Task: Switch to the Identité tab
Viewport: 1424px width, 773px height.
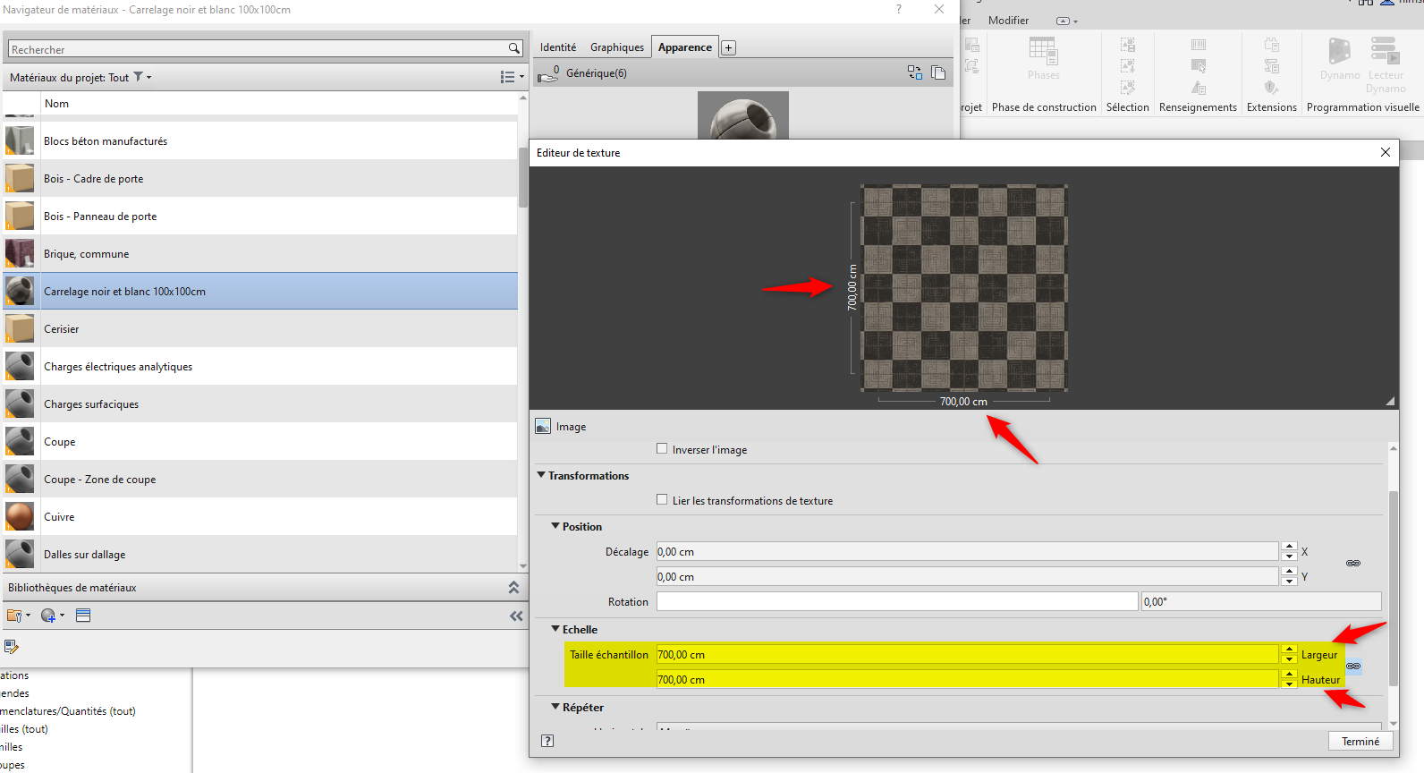Action: (x=557, y=47)
